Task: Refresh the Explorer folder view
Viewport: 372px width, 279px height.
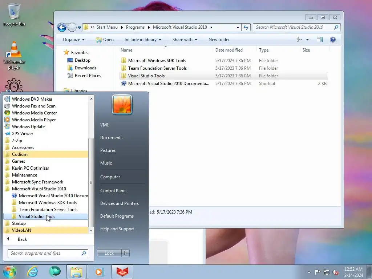Action: tap(246, 27)
